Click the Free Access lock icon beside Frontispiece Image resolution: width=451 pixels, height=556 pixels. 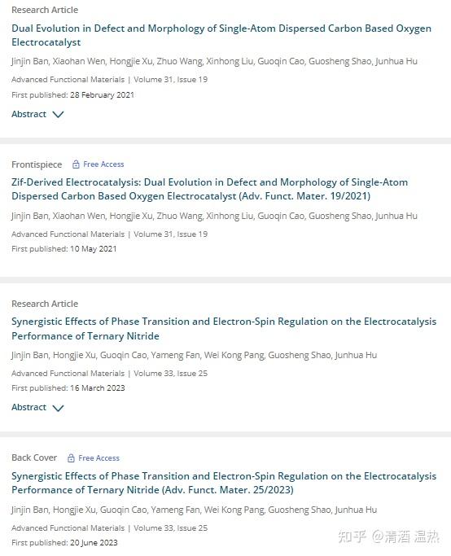click(76, 164)
